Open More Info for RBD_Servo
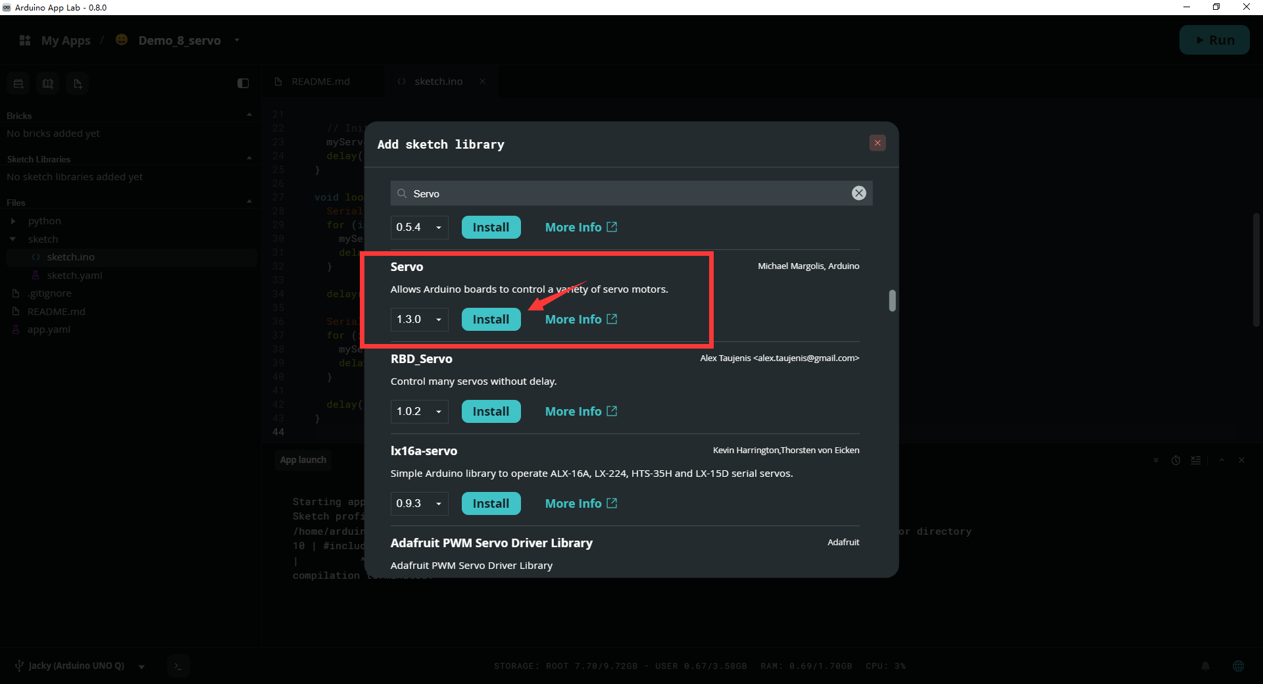The width and height of the screenshot is (1263, 684). point(581,411)
